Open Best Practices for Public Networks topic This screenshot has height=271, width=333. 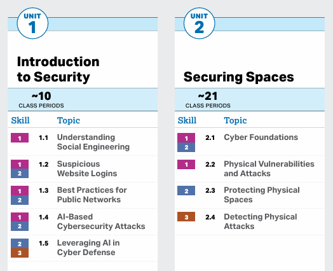(x=92, y=195)
